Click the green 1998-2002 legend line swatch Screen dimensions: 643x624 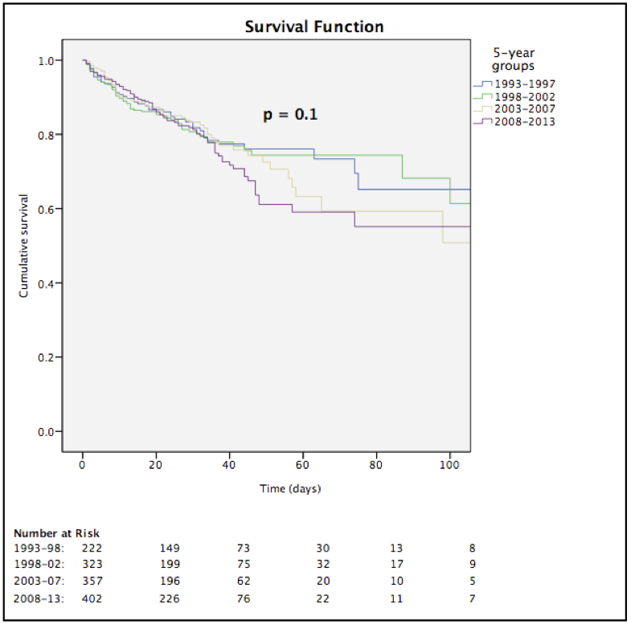tap(482, 96)
